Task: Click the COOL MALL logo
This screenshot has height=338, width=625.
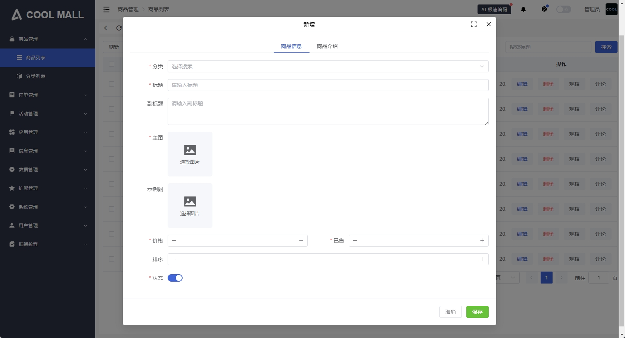Action: 47,15
